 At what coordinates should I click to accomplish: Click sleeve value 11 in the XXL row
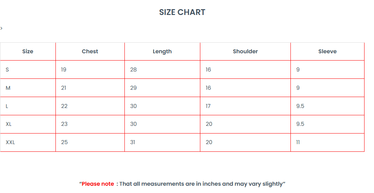298,142
